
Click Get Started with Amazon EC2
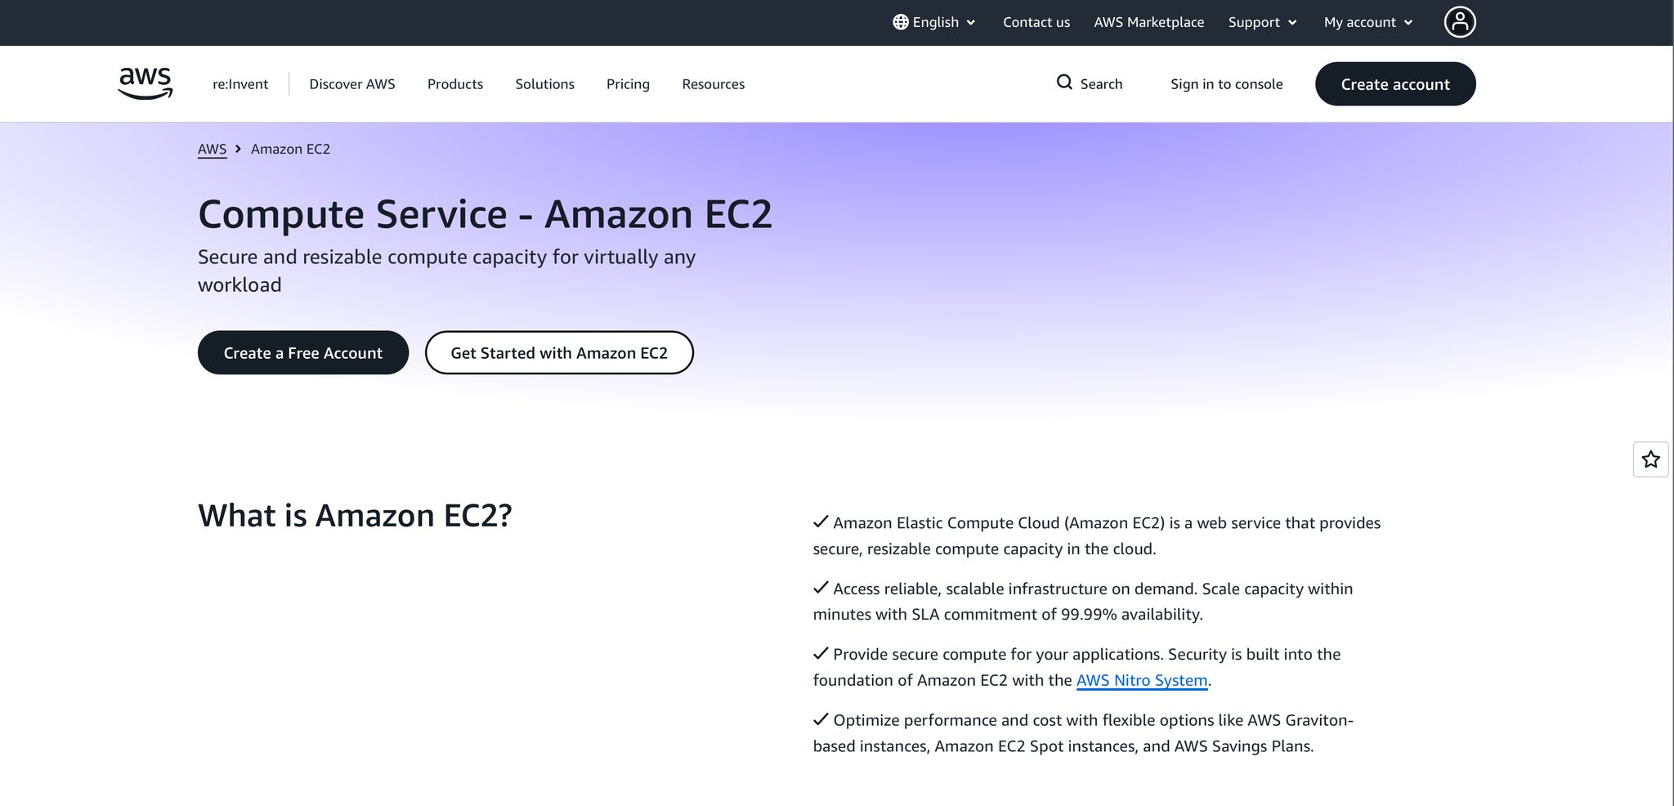559,353
